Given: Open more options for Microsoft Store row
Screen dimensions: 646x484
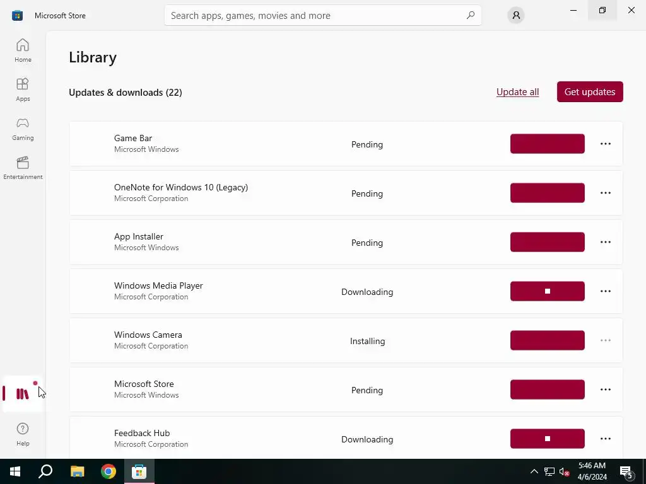Looking at the screenshot, I should (x=605, y=389).
